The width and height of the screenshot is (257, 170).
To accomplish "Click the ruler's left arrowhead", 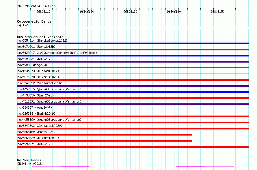I will click(x=18, y=9).
